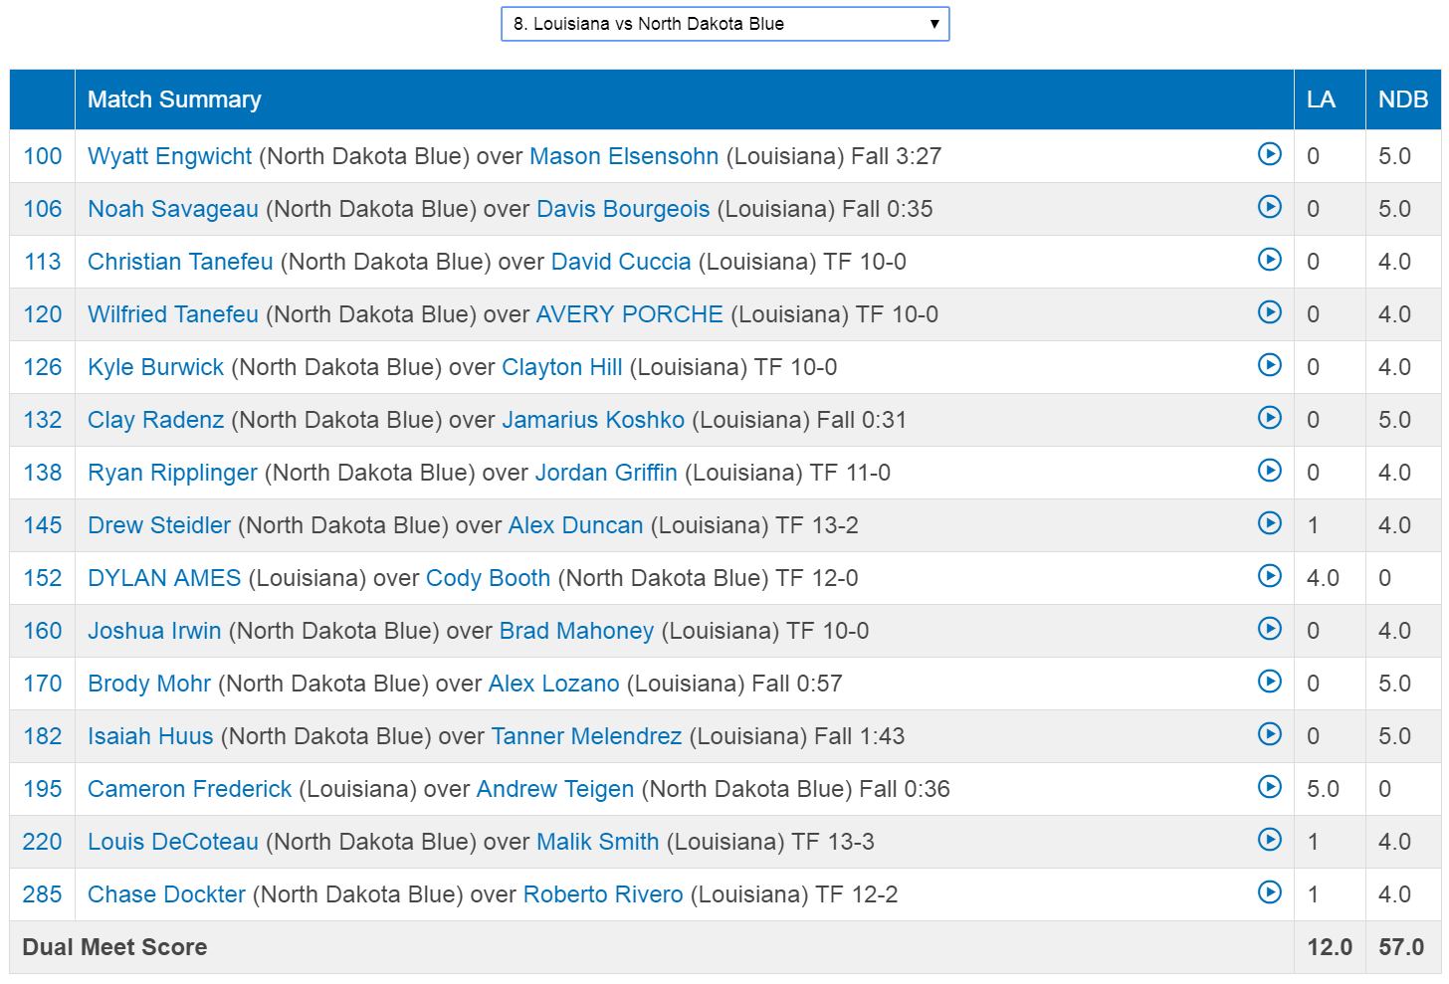The image size is (1449, 984).
Task: Play video for the 195 match row
Action: pos(1270,787)
